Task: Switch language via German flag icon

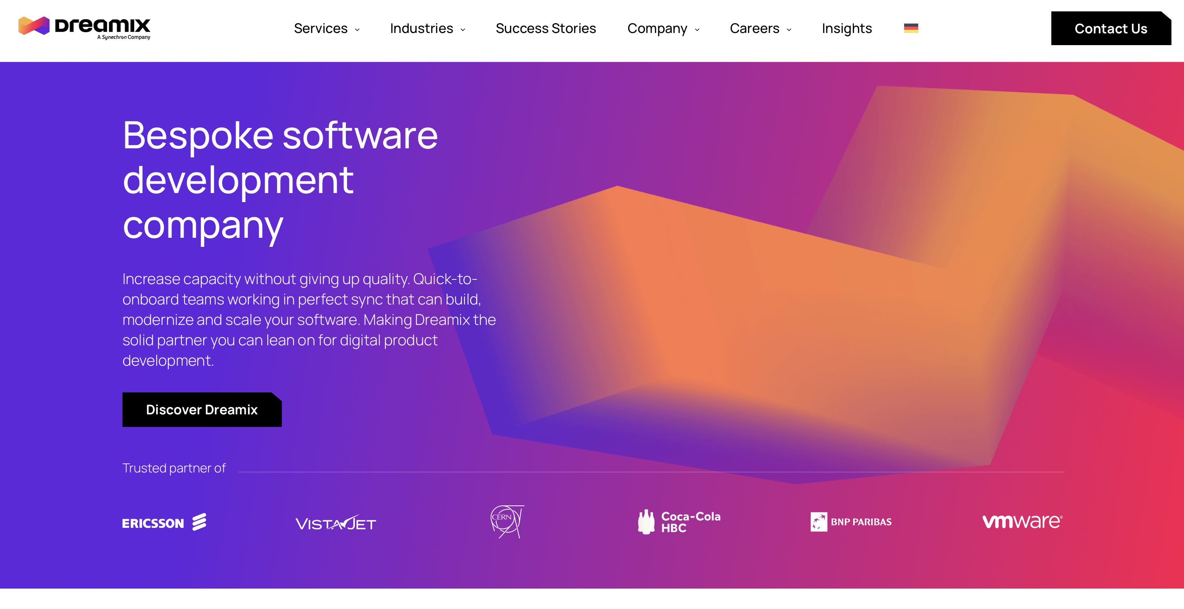Action: 910,29
